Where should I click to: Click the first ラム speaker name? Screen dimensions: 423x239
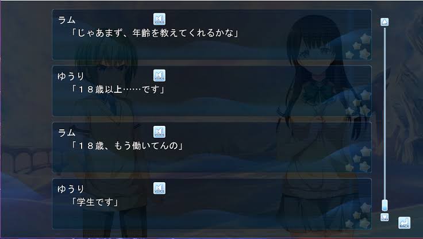(x=67, y=20)
